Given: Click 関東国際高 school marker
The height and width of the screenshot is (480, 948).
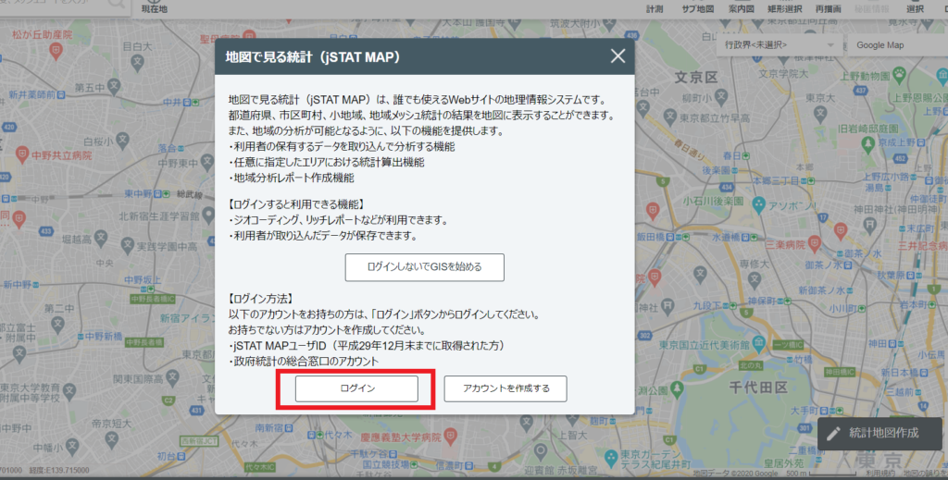Looking at the screenshot, I should (x=172, y=378).
